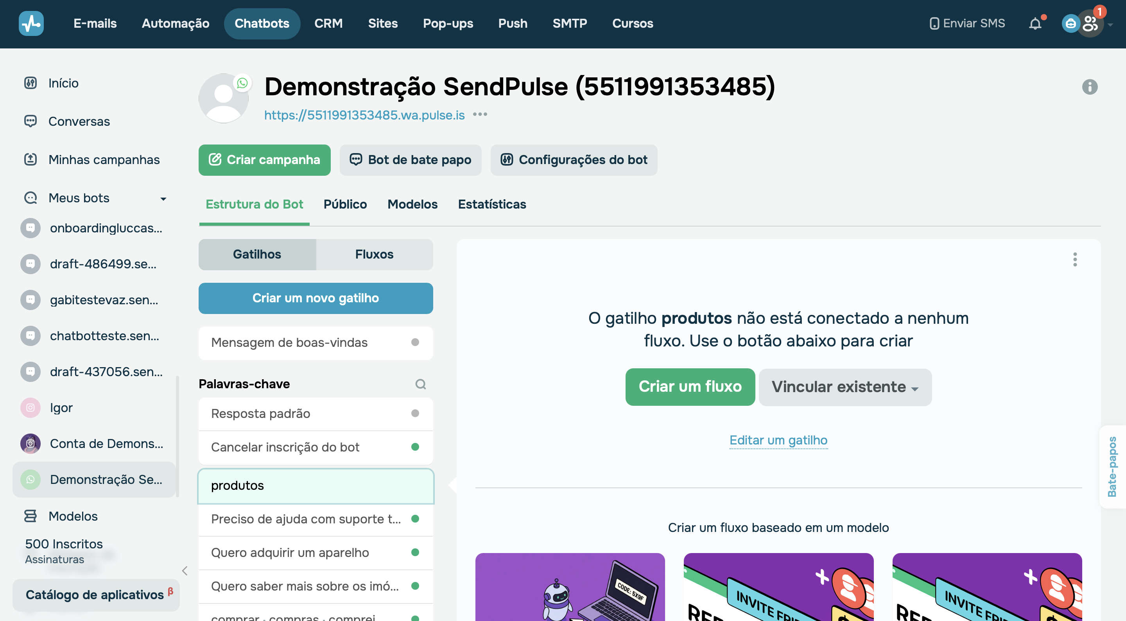Viewport: 1126px width, 621px height.
Task: Select the Demonstração Se... WhatsApp icon
Action: tap(30, 480)
